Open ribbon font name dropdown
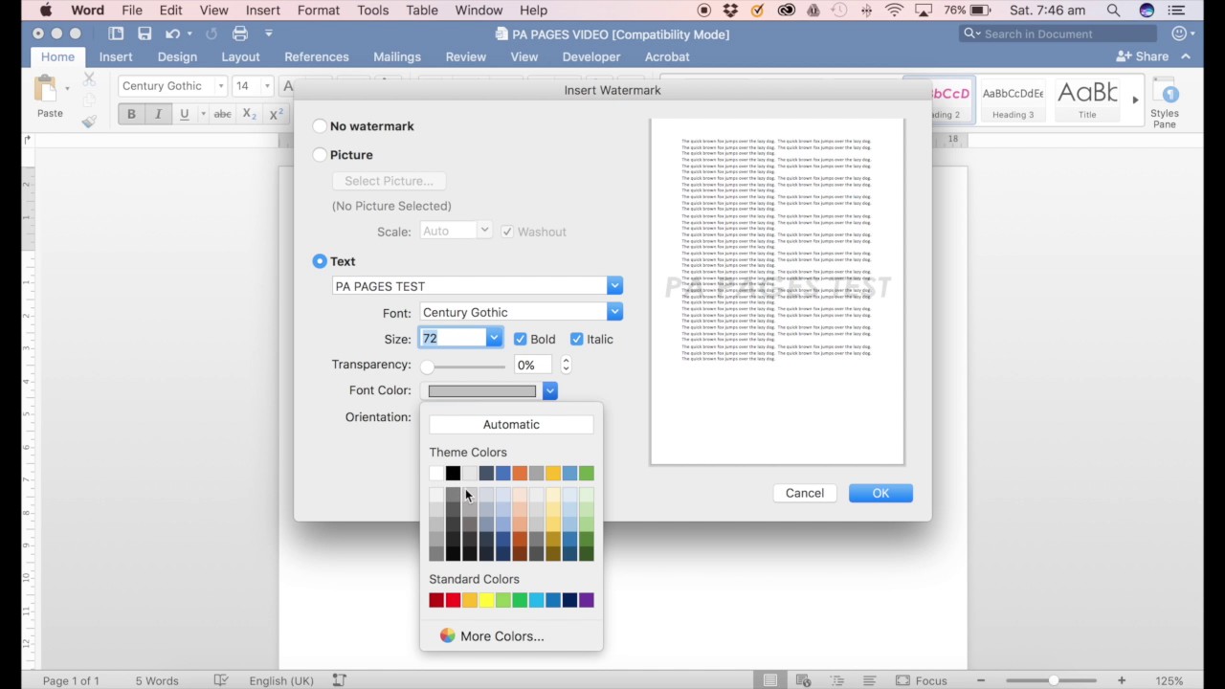The width and height of the screenshot is (1225, 689). [x=221, y=86]
